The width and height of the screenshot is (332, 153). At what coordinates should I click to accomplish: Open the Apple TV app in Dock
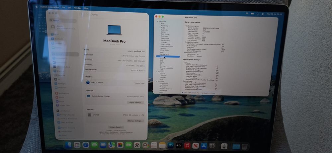coord(179,145)
